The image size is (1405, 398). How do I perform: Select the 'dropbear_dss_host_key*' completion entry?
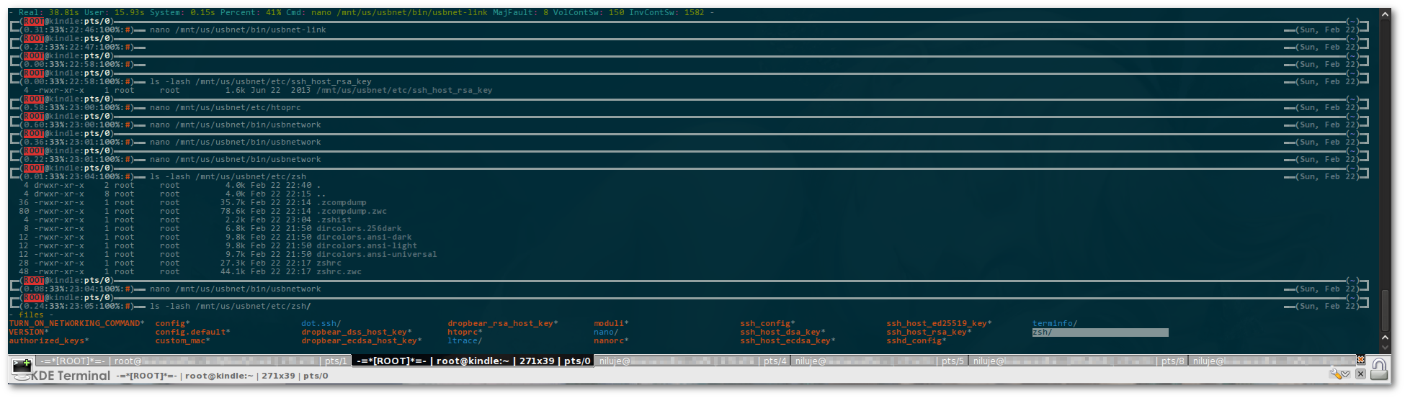coord(357,333)
